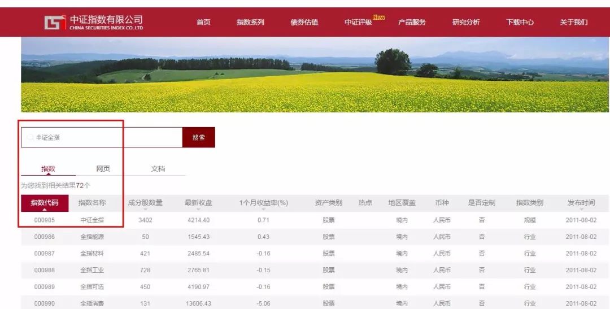Screen dimensions: 610x309
Task: Click the 450 constituent count cell
Action: pos(145,287)
